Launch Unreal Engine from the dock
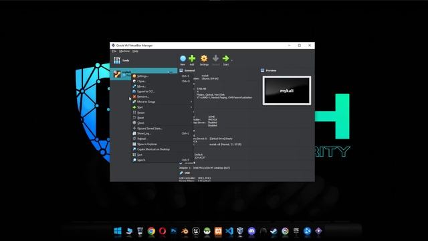 click(196, 231)
